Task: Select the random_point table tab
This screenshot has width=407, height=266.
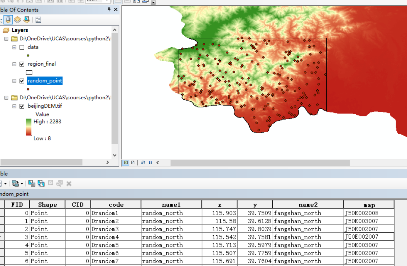Action: pos(14,194)
